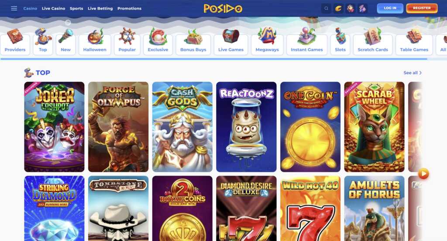
Task: Click the gold coin icon in header
Action: coord(338,8)
